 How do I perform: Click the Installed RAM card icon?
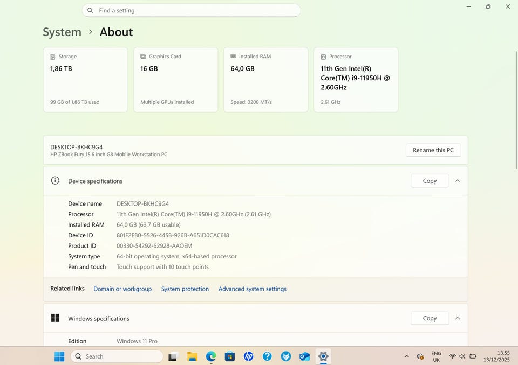[x=233, y=57]
